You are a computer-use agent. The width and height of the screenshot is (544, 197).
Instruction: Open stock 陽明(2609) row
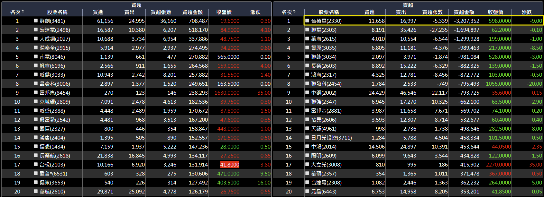tap(408, 155)
